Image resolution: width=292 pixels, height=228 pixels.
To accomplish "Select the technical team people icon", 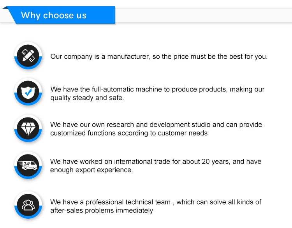I will 28,204.
